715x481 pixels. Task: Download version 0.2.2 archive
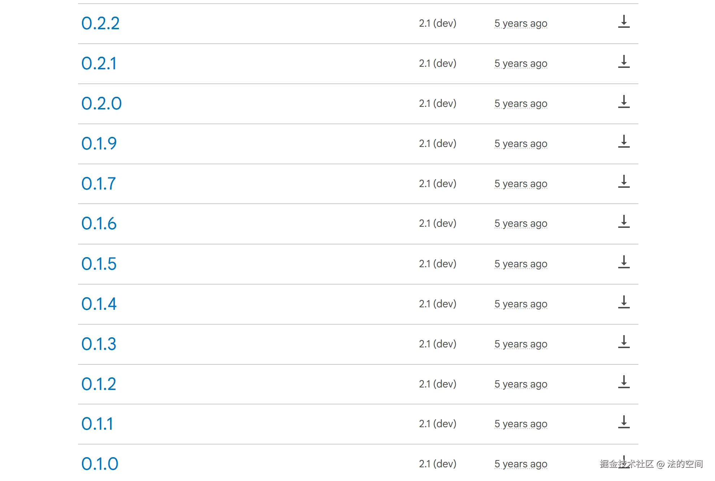pyautogui.click(x=624, y=22)
